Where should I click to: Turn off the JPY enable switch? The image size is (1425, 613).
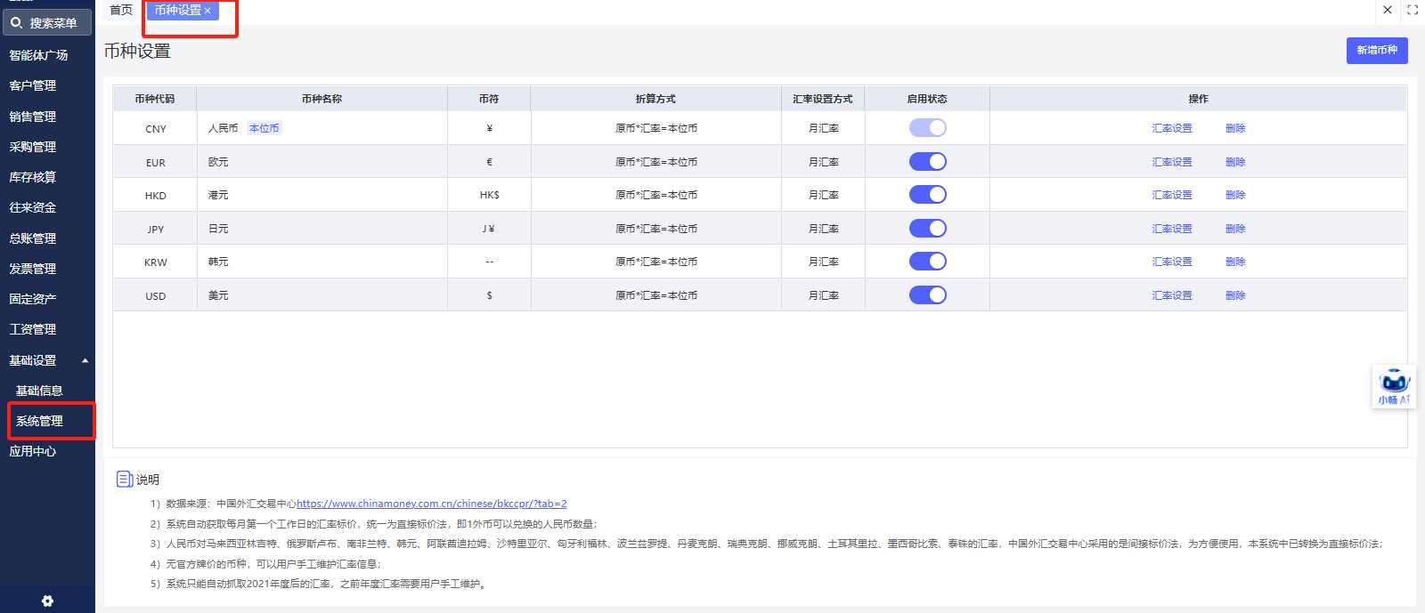pos(927,229)
